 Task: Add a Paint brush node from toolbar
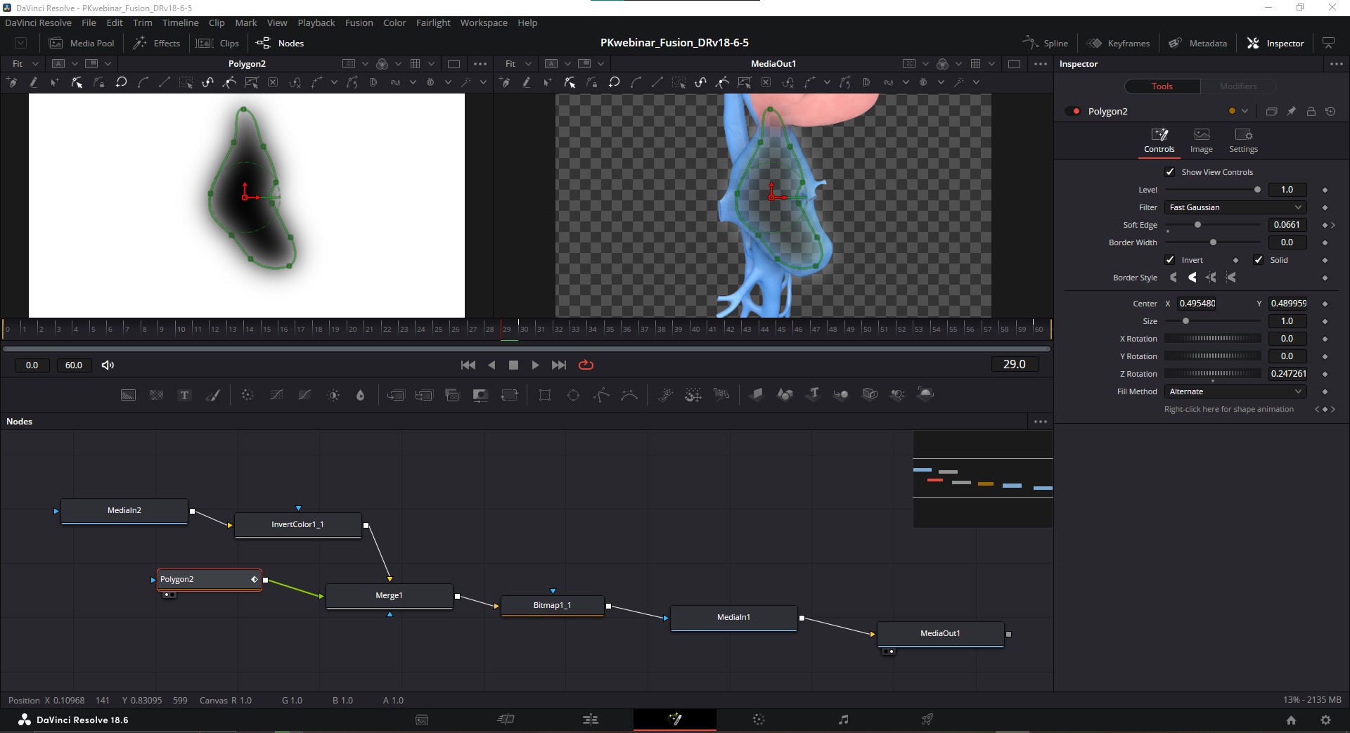tap(212, 395)
